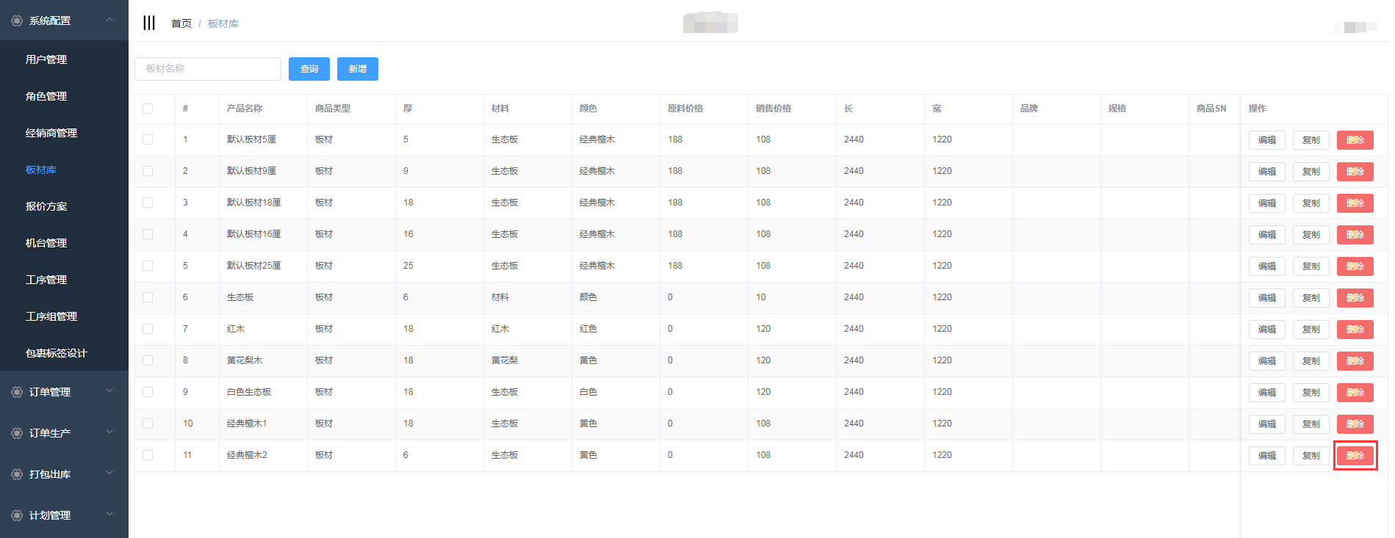Click the user avatar in top right
This screenshot has width=1395, height=538.
[1354, 27]
